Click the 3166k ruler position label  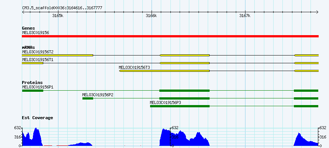pyautogui.click(x=151, y=16)
